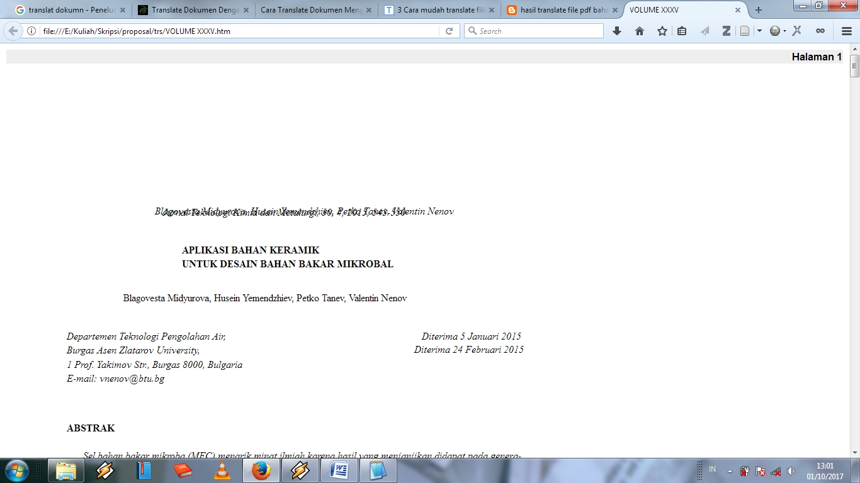Go to the Firefox home page

tap(640, 31)
